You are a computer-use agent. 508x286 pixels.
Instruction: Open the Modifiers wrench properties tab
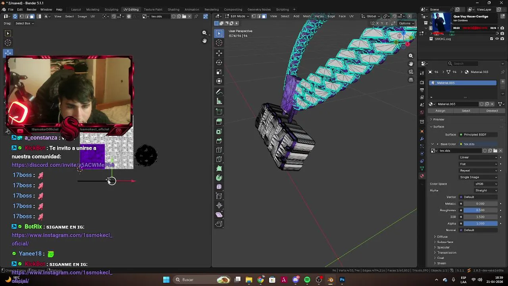(422, 139)
